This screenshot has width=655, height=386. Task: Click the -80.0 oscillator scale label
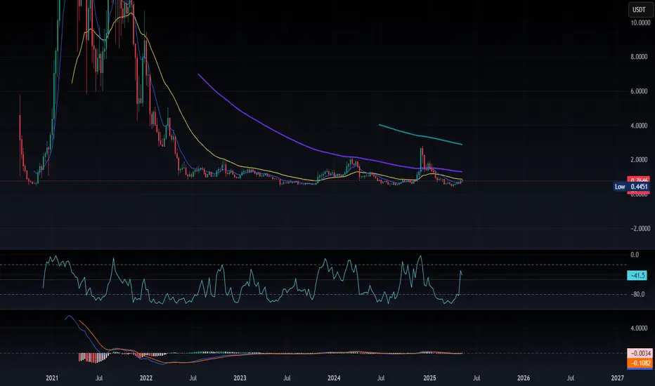639,294
